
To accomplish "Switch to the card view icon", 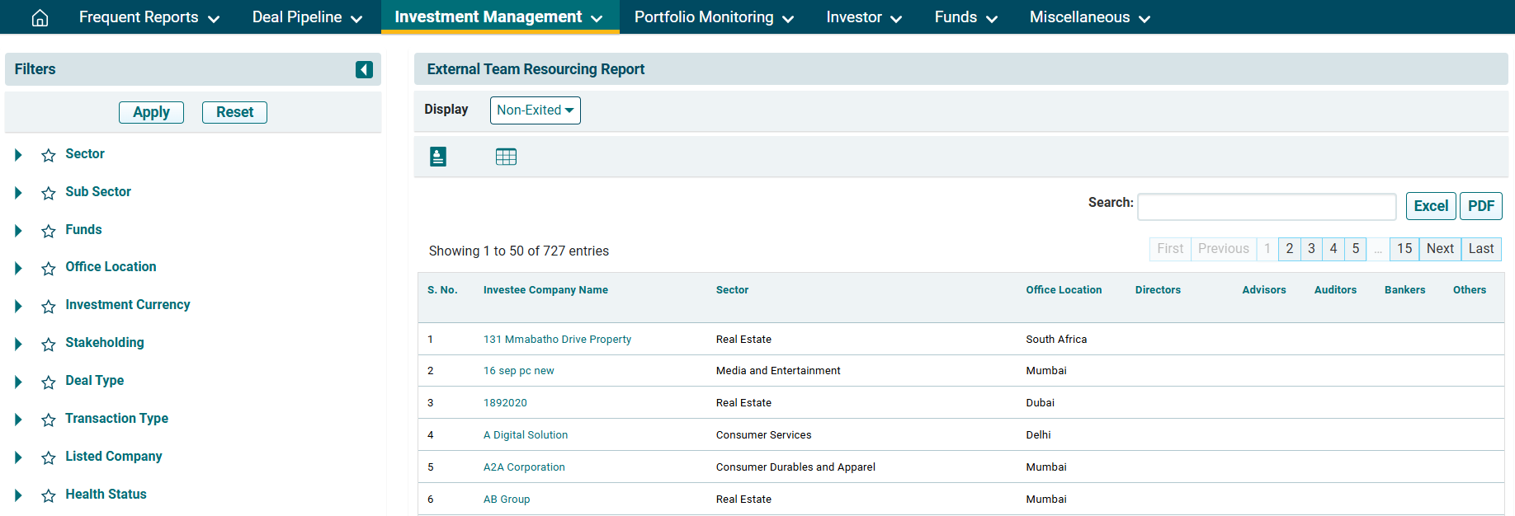I will click(438, 157).
